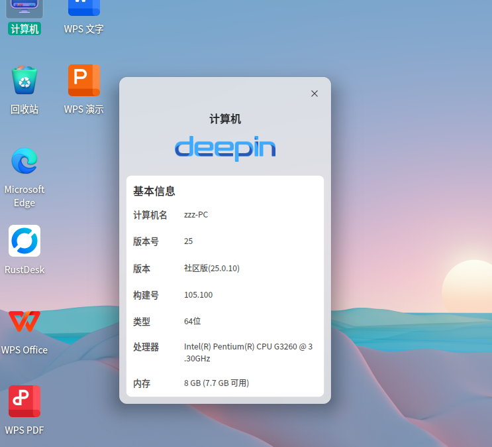The height and width of the screenshot is (447, 492).
Task: Click the type value 64位
Action: click(x=192, y=321)
